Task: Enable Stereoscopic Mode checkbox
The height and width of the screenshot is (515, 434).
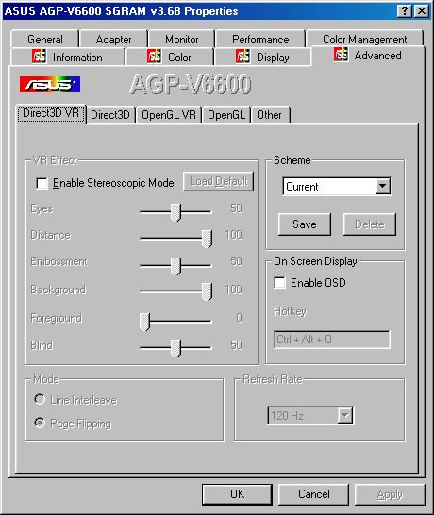Action: click(x=42, y=183)
